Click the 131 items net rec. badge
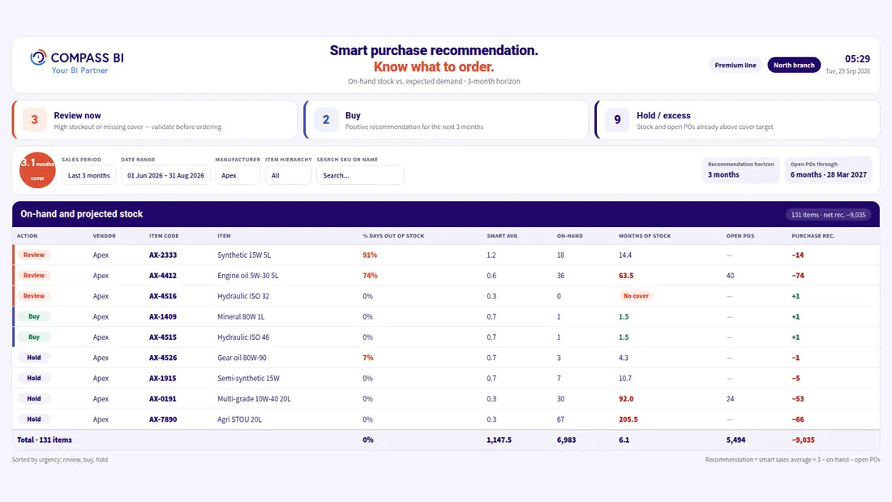 coord(828,215)
